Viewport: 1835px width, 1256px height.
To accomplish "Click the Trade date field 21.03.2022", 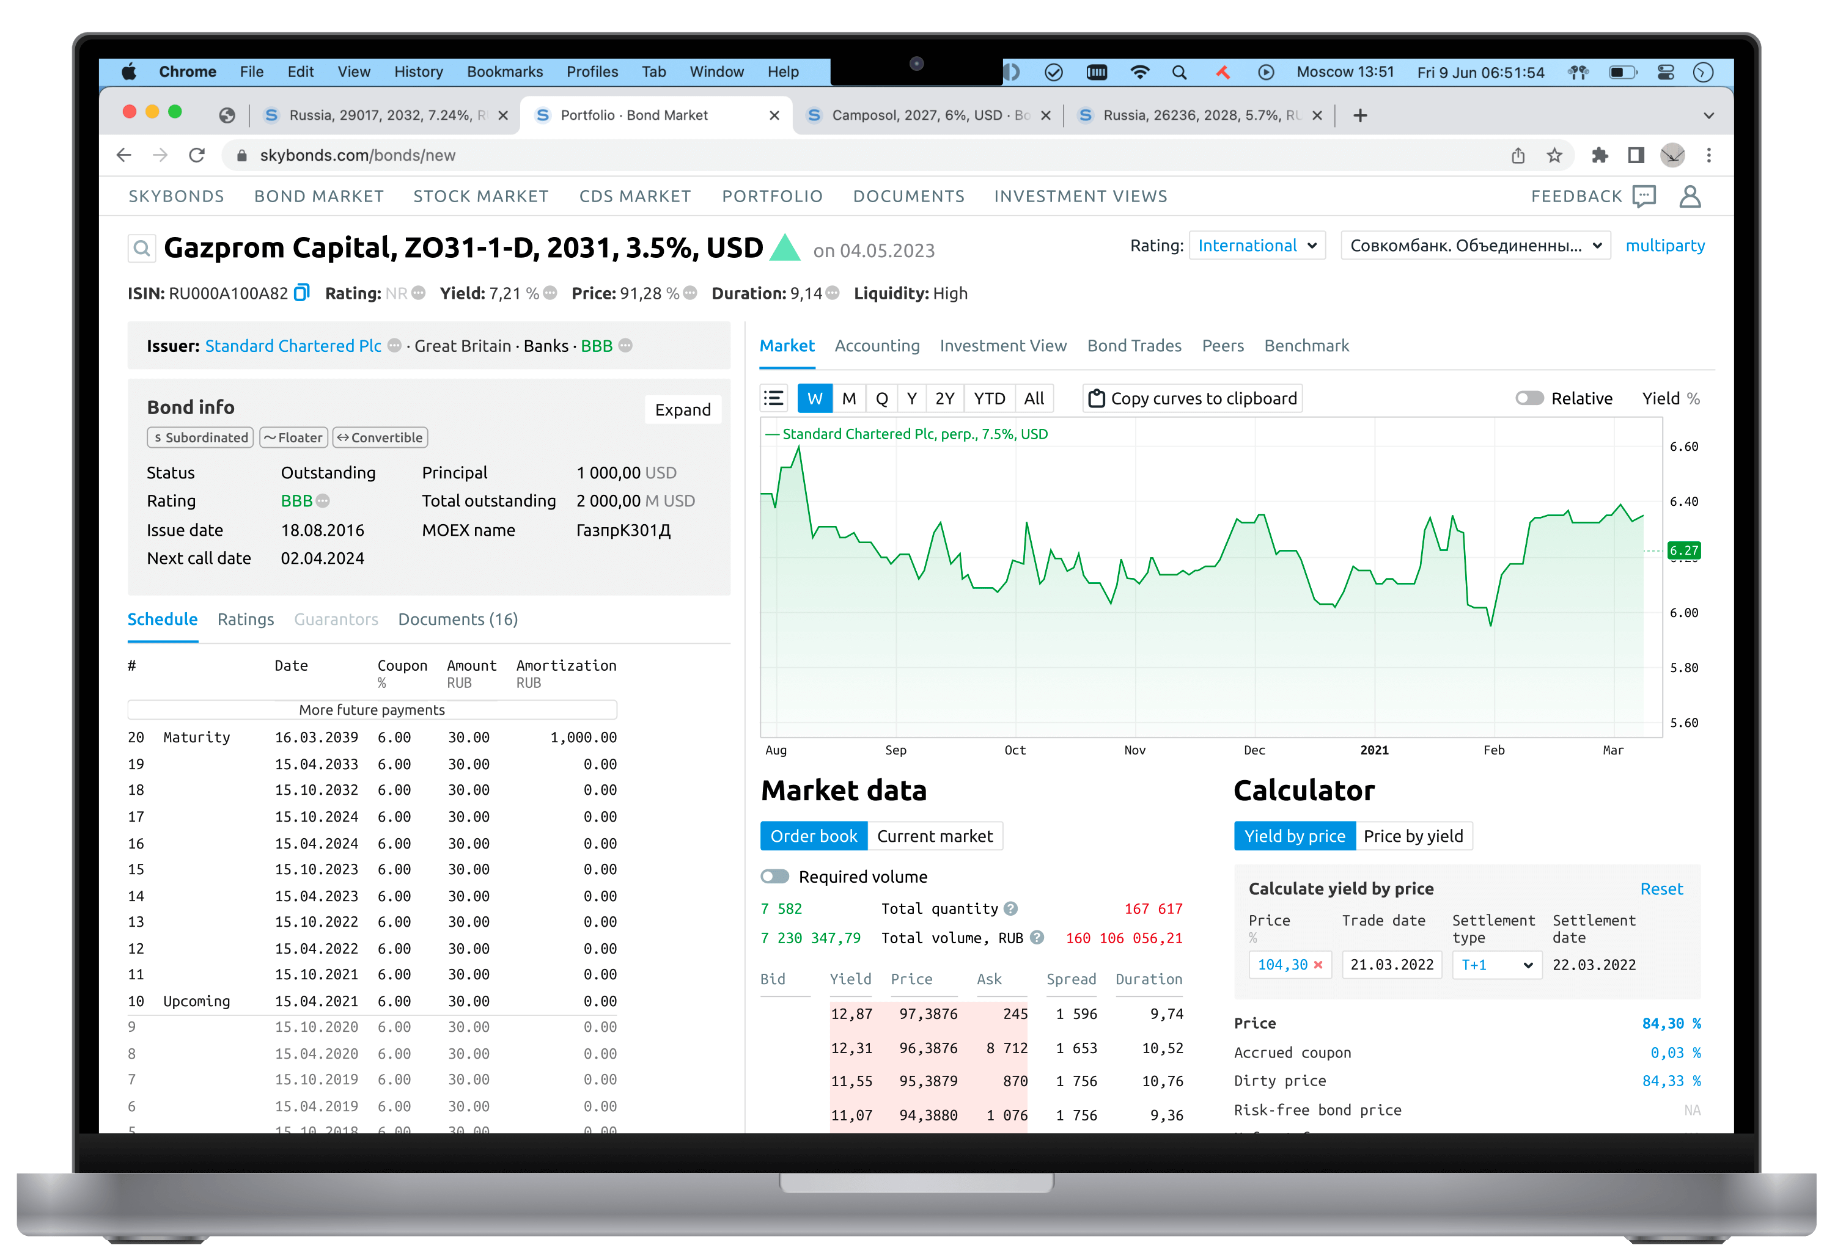I will click(x=1391, y=964).
